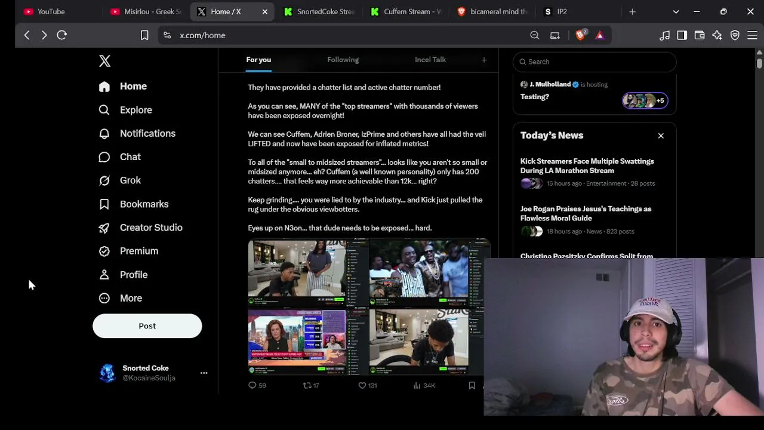
Task: Open 'Joe Rogan Praises Jesus's Teachings' news
Action: 586,214
